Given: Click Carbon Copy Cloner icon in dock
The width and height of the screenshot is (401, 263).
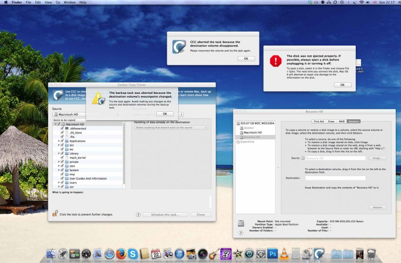Looking at the screenshot, I should point(319,254).
